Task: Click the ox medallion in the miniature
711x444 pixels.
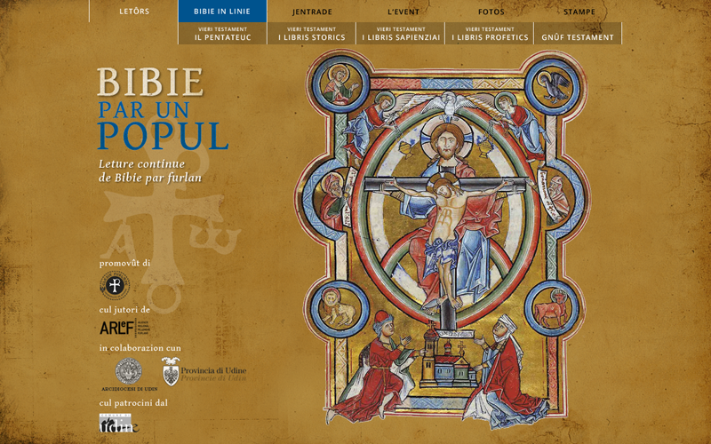Action: click(x=551, y=308)
